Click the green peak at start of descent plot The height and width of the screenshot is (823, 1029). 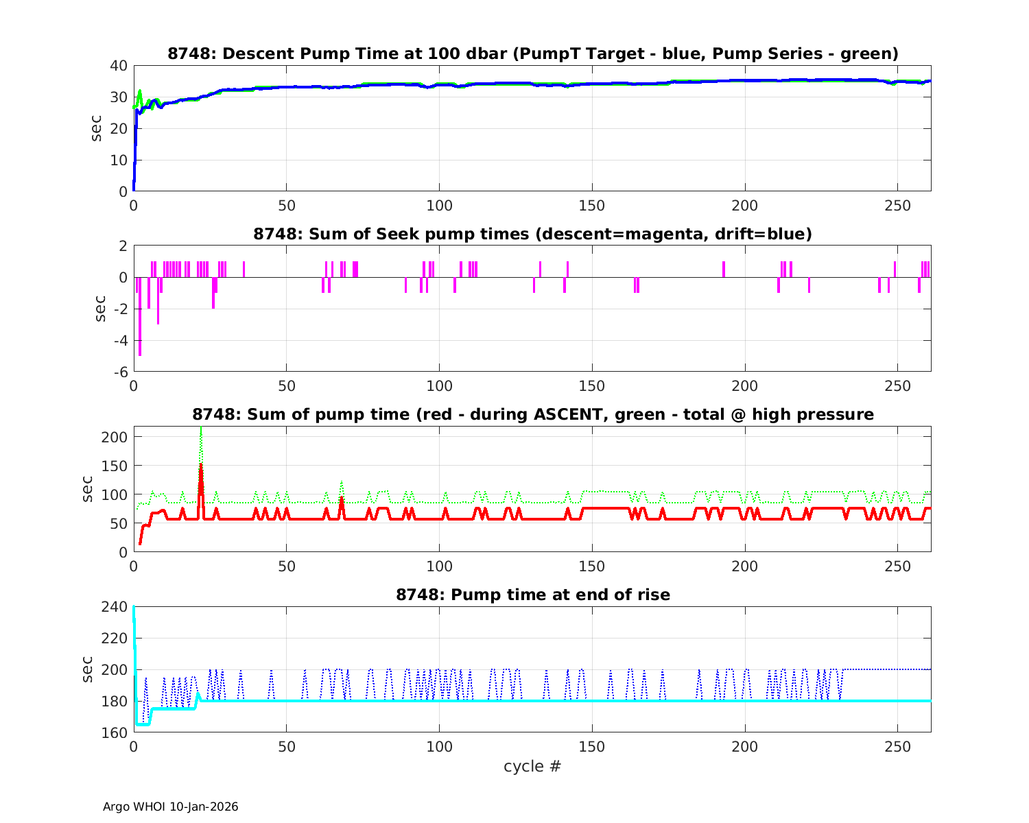[139, 92]
